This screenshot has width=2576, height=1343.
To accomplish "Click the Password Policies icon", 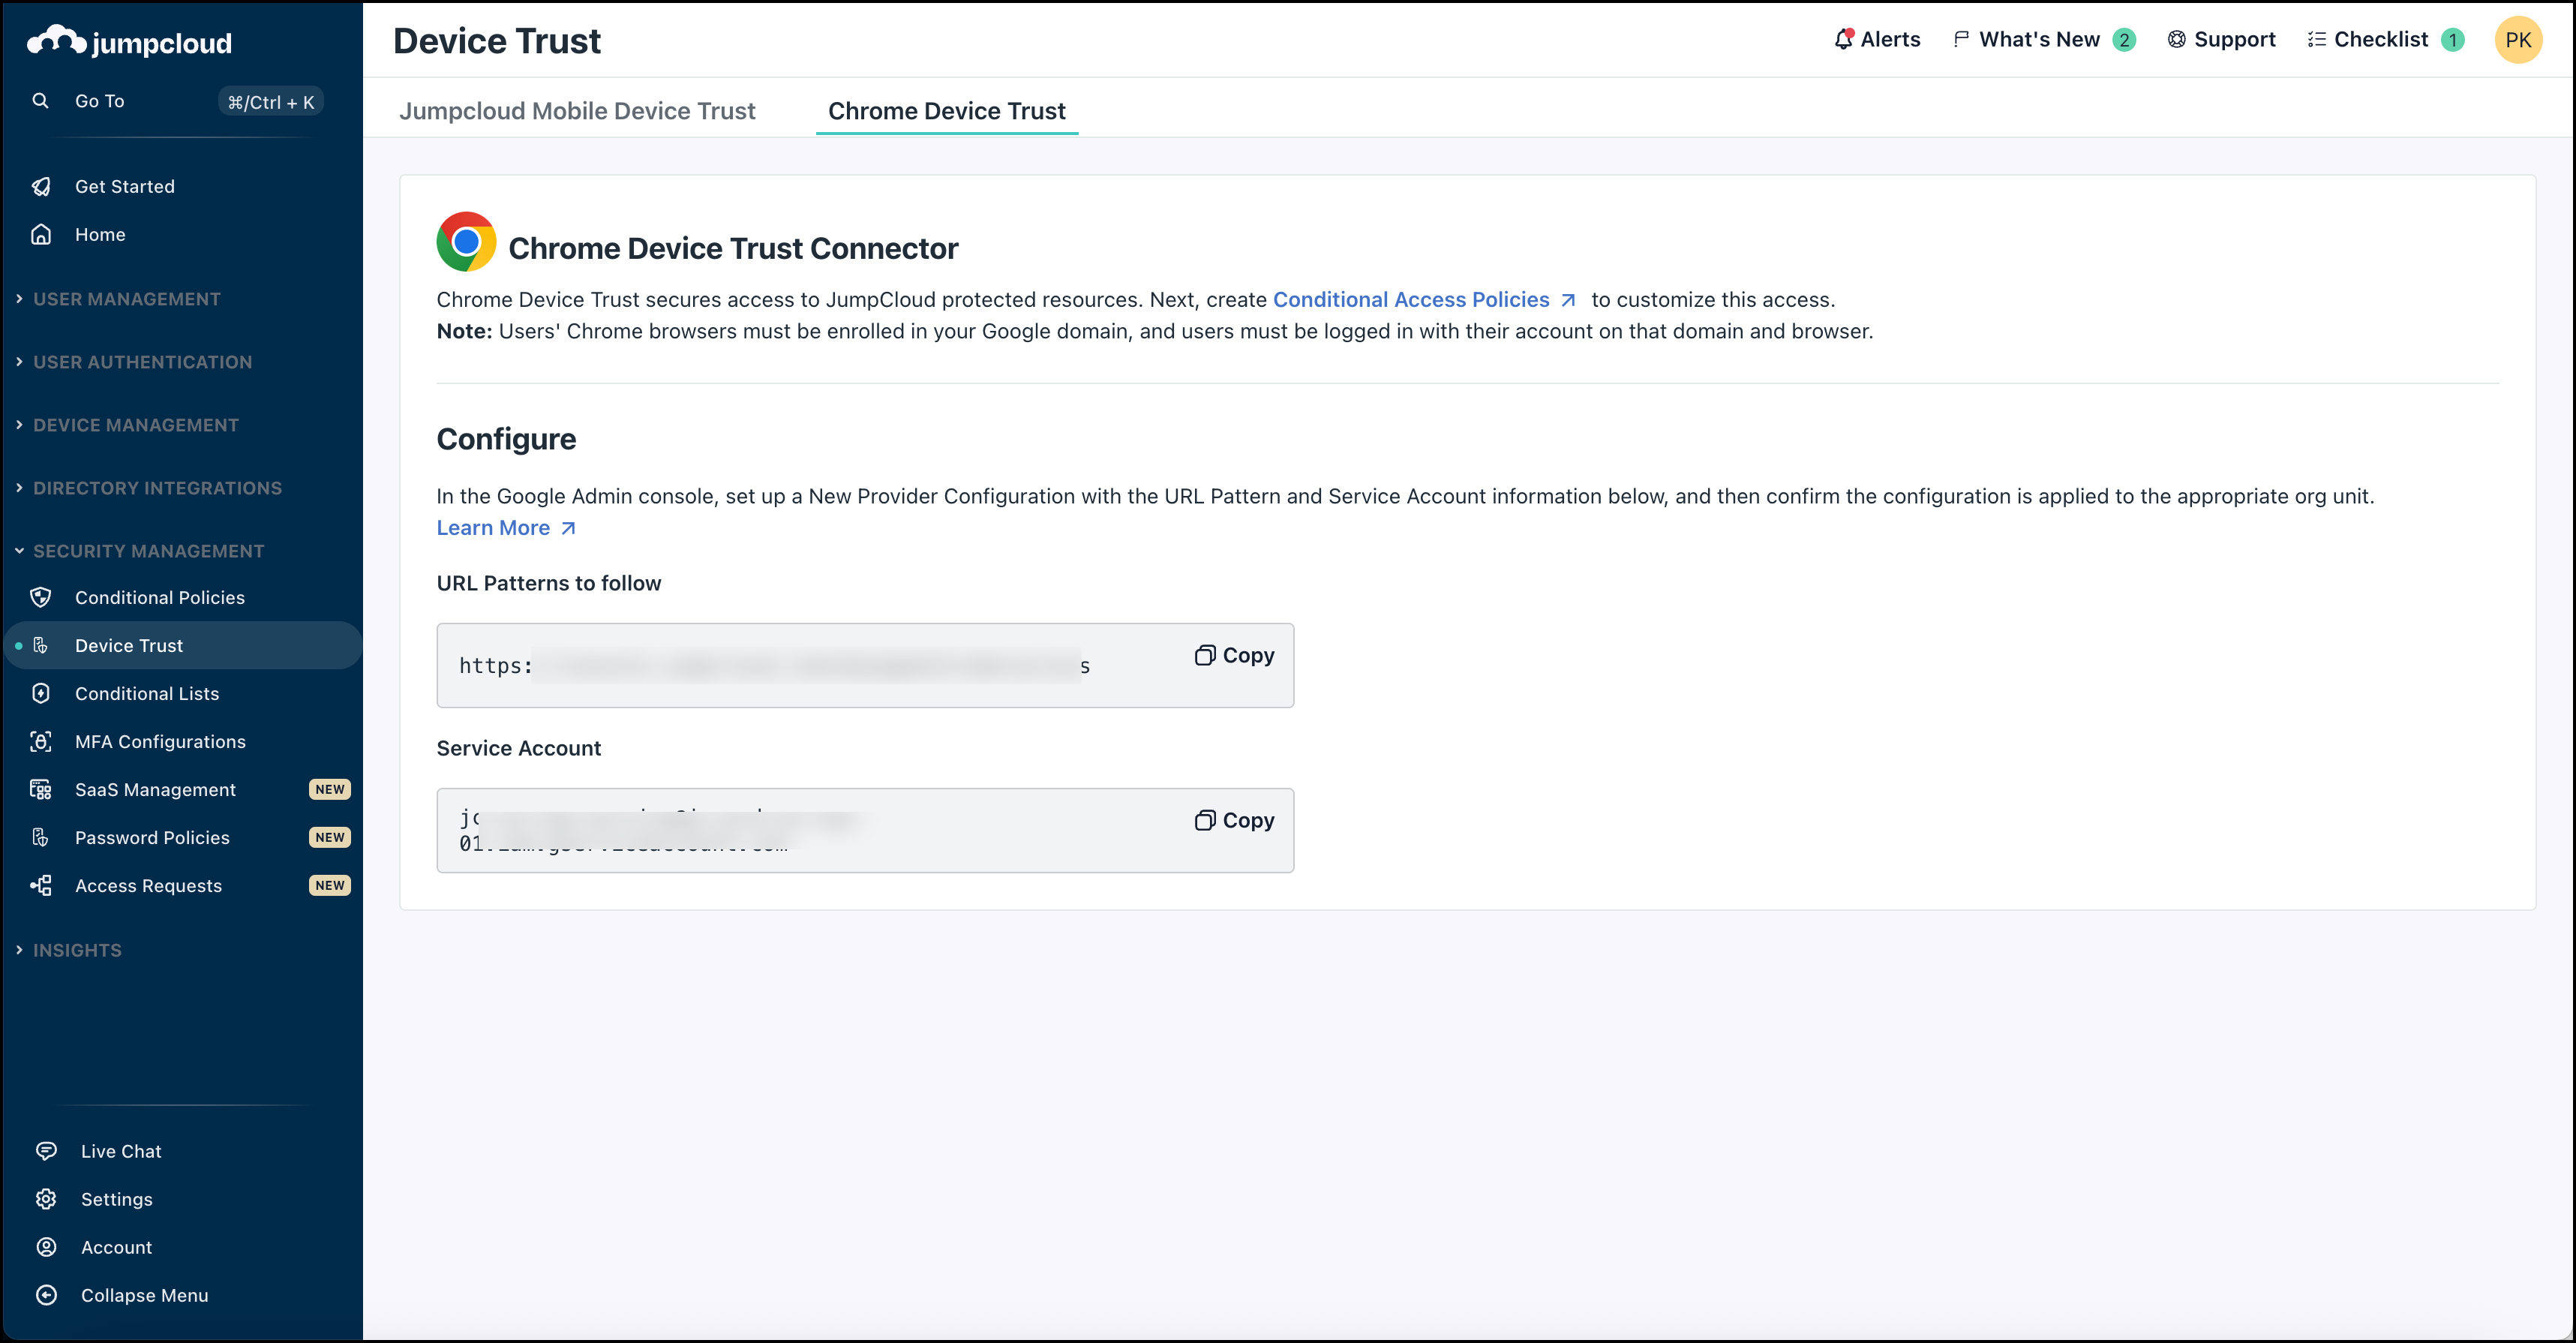I will point(41,837).
